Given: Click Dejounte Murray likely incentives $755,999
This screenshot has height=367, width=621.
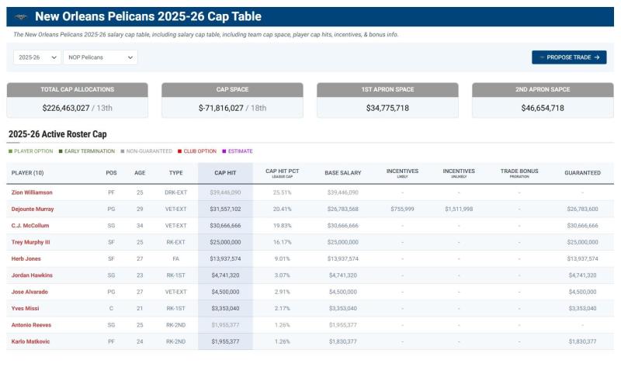Looking at the screenshot, I should point(402,209).
